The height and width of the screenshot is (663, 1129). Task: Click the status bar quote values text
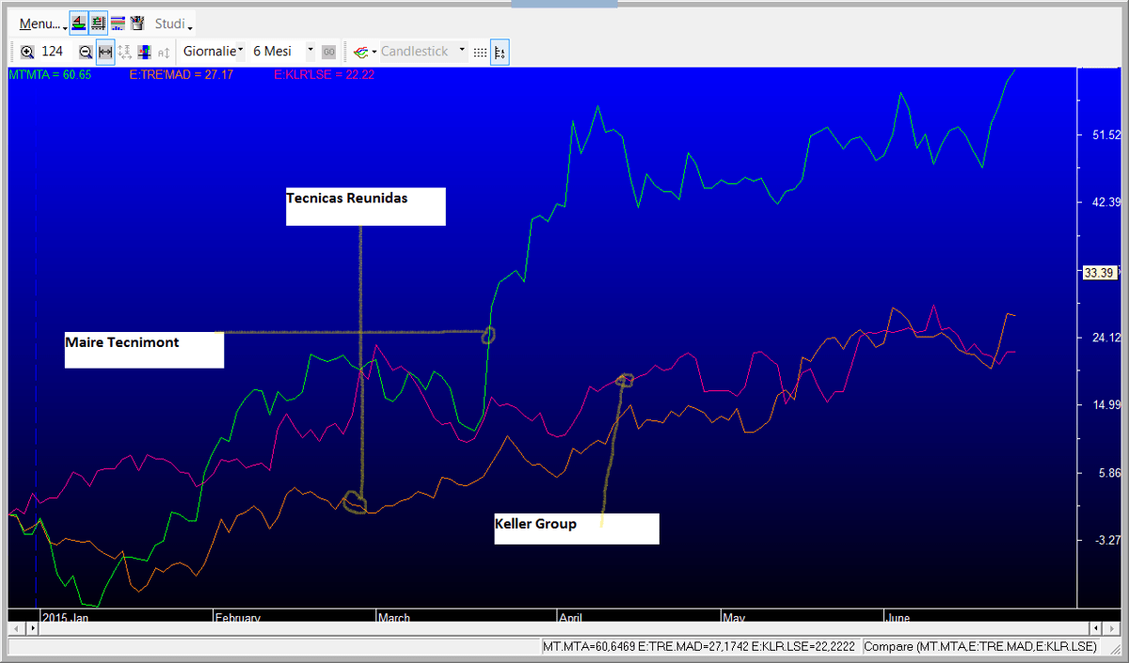pyautogui.click(x=700, y=646)
